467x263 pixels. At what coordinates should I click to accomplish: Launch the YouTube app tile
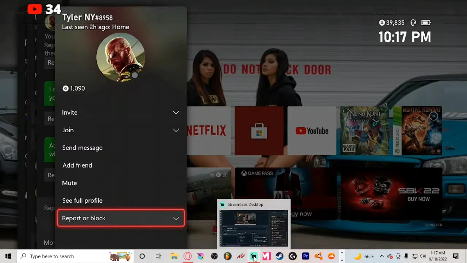pos(312,131)
